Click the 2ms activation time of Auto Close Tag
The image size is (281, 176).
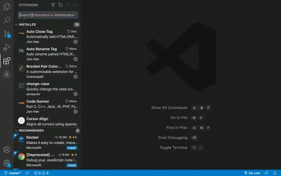(72, 31)
